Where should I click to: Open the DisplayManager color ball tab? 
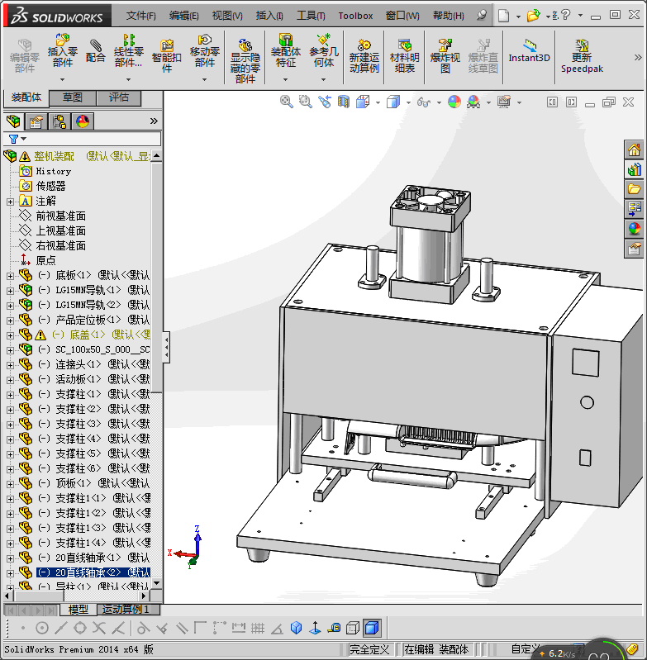pyautogui.click(x=83, y=121)
